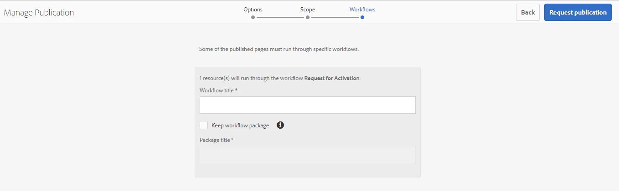Enable the Keep workflow package checkbox
Image resolution: width=619 pixels, height=191 pixels.
pyautogui.click(x=204, y=125)
